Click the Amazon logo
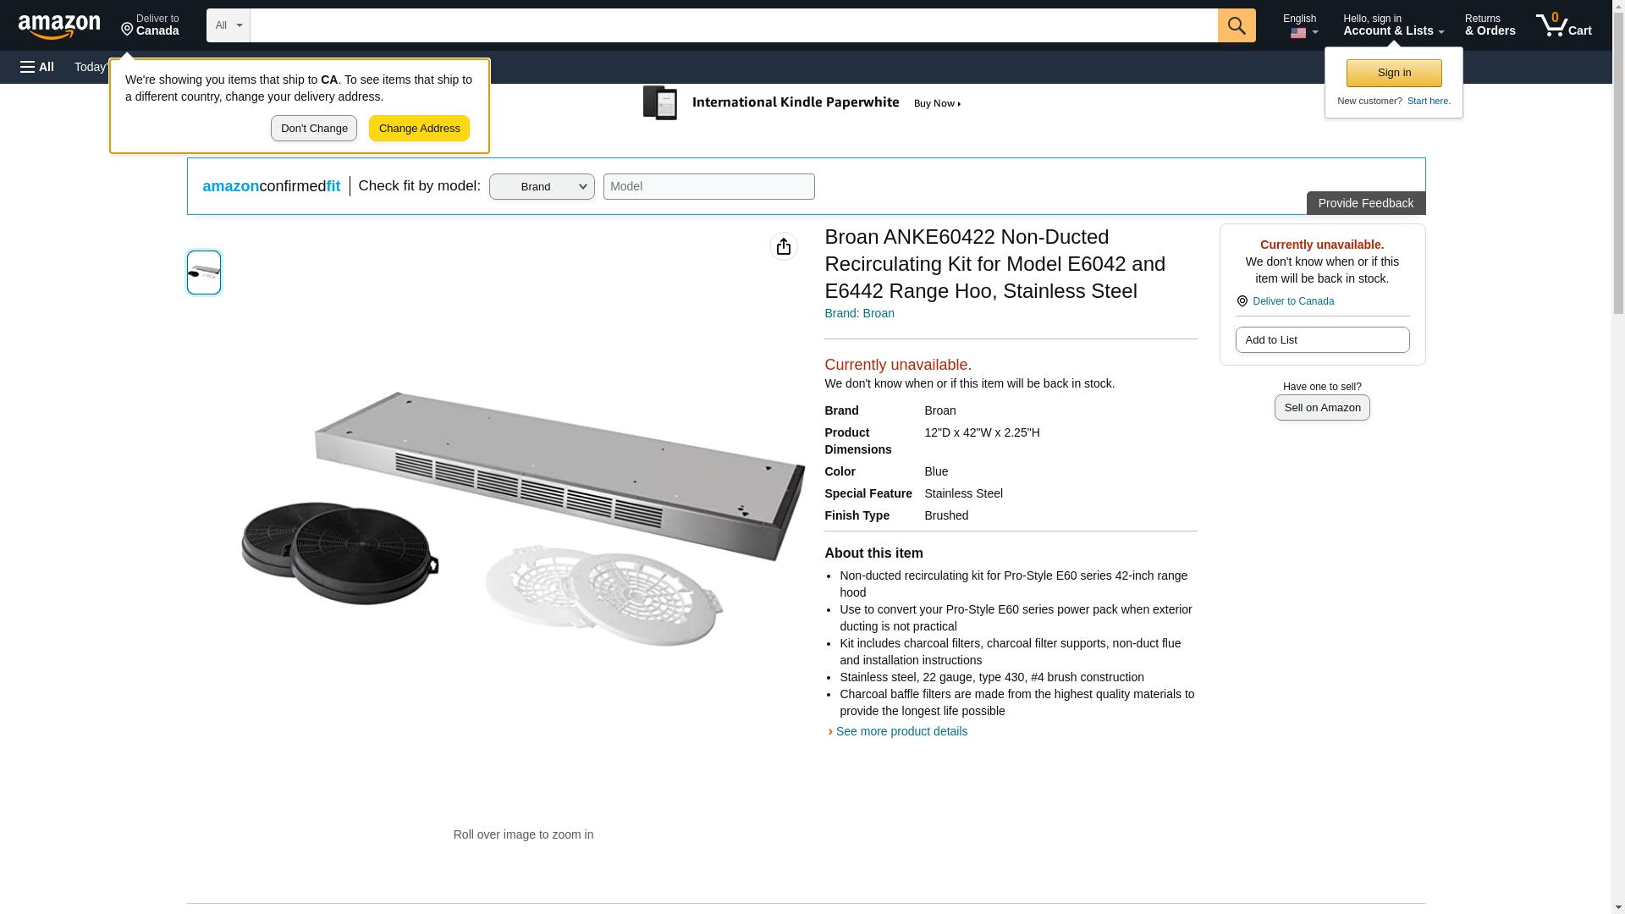The image size is (1625, 914). point(59,26)
